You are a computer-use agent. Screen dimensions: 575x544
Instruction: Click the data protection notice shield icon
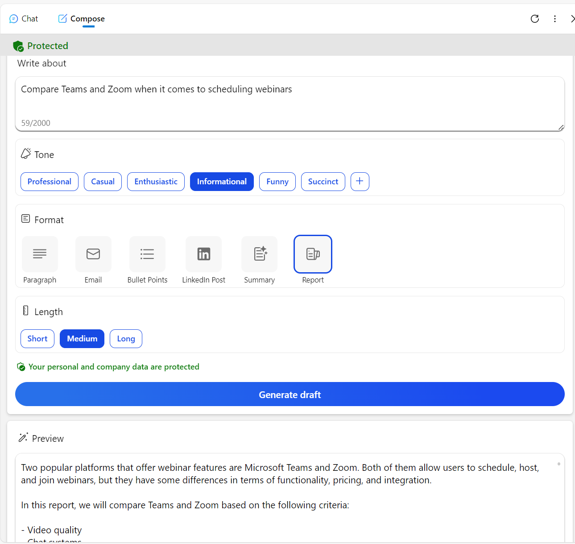[21, 367]
